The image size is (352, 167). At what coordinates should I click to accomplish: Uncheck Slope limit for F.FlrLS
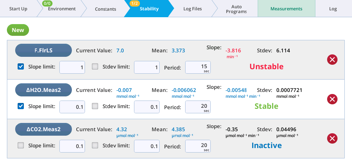coord(21,67)
